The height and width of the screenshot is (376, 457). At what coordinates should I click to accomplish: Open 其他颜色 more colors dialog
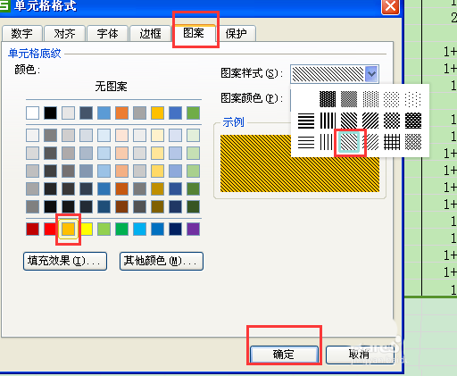point(162,261)
